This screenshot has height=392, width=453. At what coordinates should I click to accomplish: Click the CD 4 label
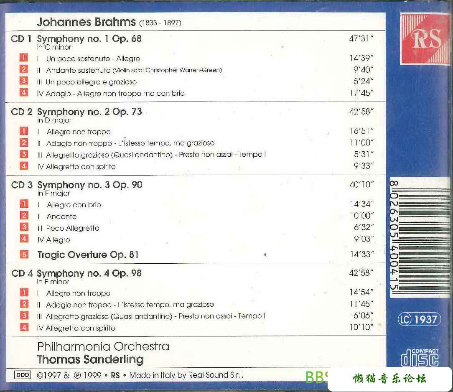coord(22,273)
